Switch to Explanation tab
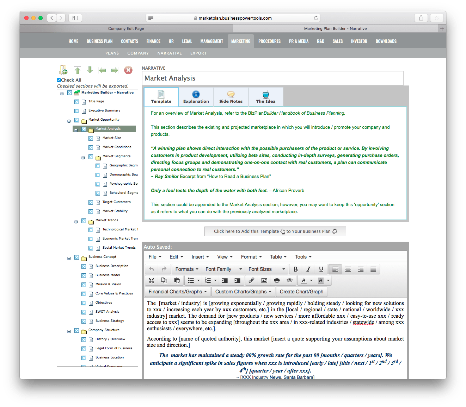The width and height of the screenshot is (466, 407). [196, 97]
